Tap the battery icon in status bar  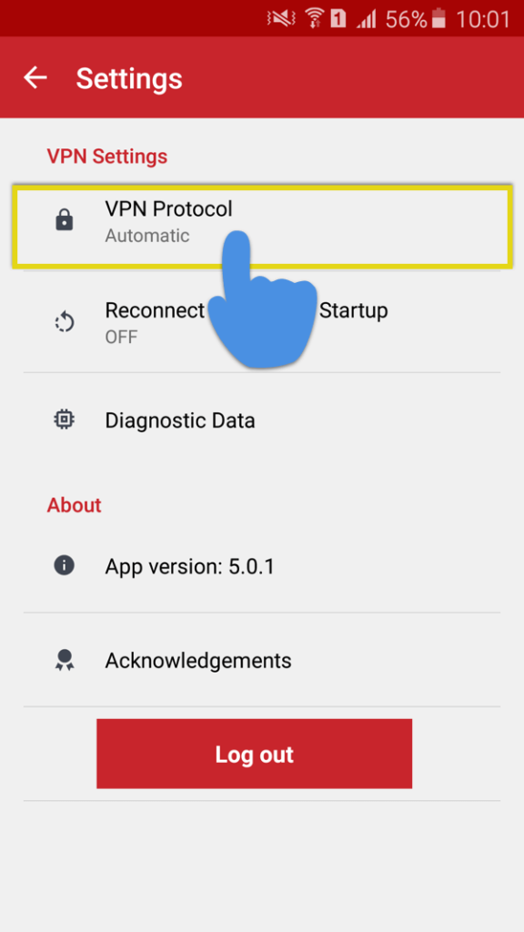click(438, 19)
